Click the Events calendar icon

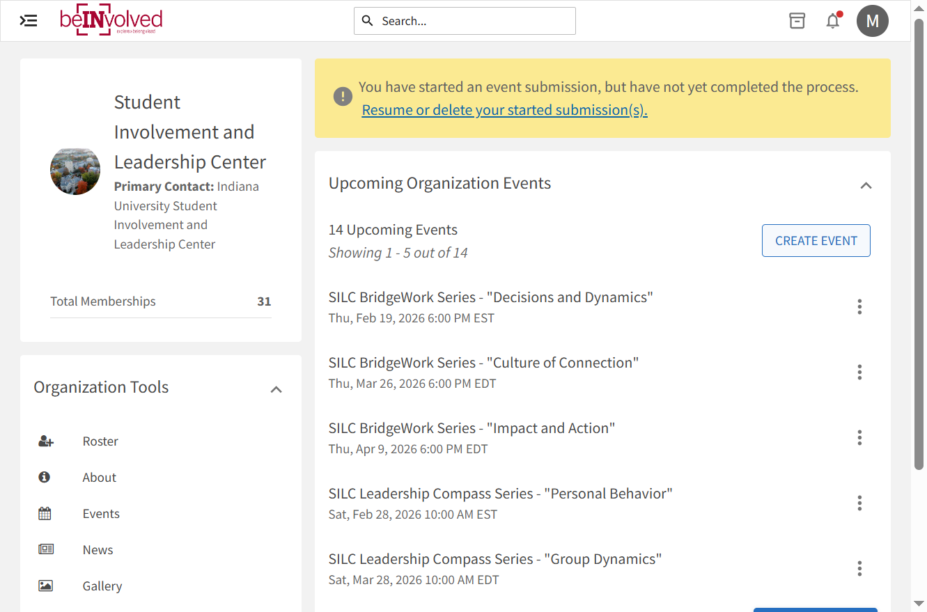coord(45,514)
